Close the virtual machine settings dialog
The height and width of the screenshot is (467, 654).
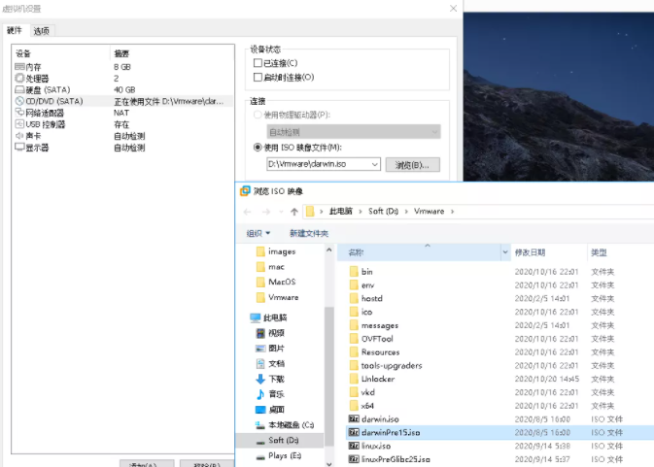[453, 9]
